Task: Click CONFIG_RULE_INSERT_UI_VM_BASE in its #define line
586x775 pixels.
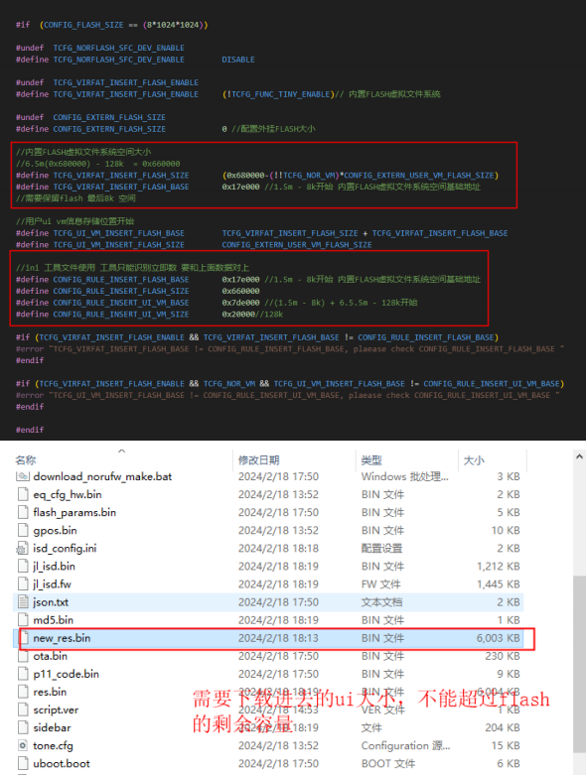Action: (x=121, y=303)
